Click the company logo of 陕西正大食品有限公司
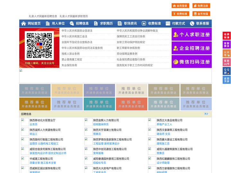Image resolution: width=231 pixels, height=173 pixels. tap(152, 122)
